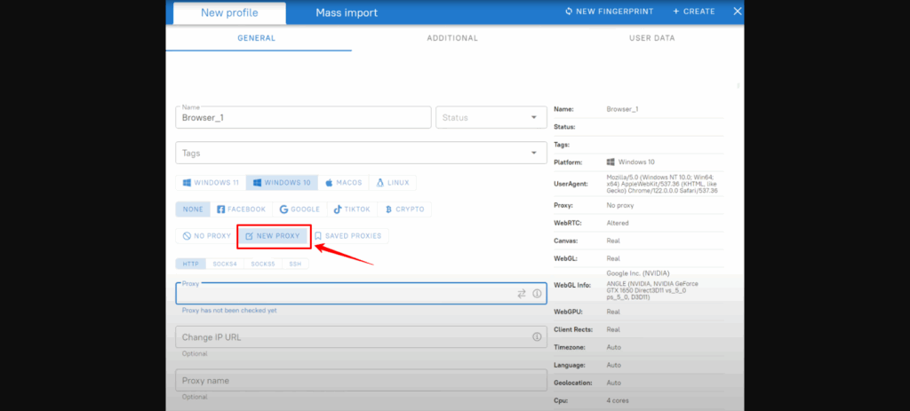The image size is (910, 411).
Task: Click the Proxy name field
Action: (x=361, y=380)
